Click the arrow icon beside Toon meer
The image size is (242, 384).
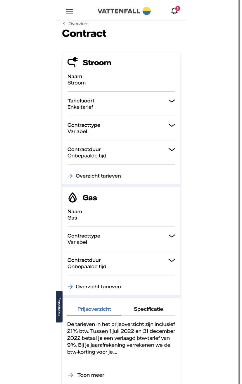pos(70,375)
